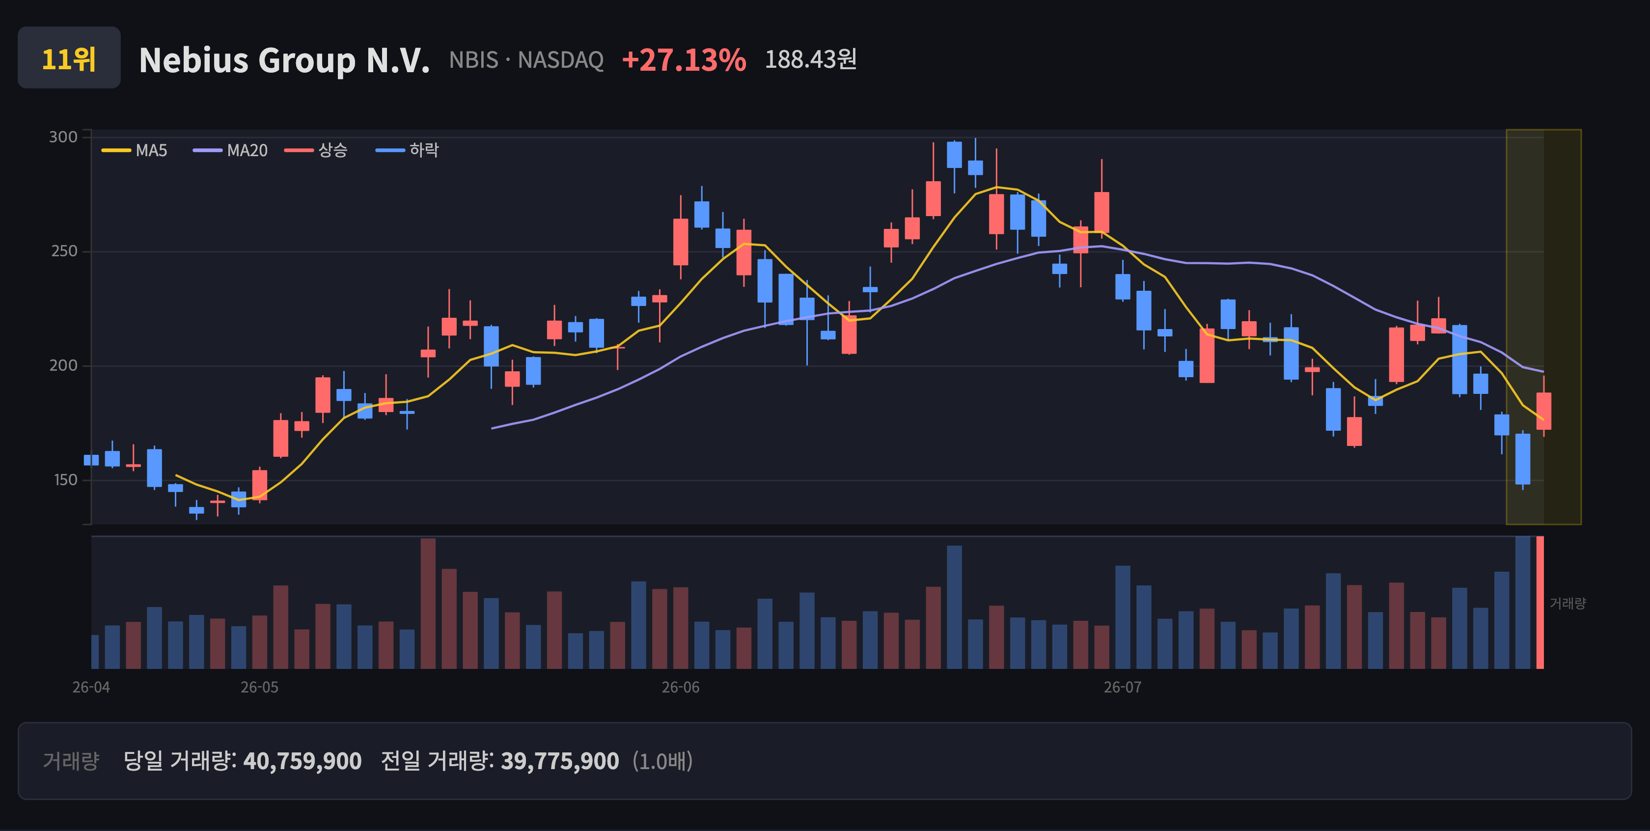Click the latest bright red volume bar
Screen dimensions: 1650x831
(x=1540, y=602)
